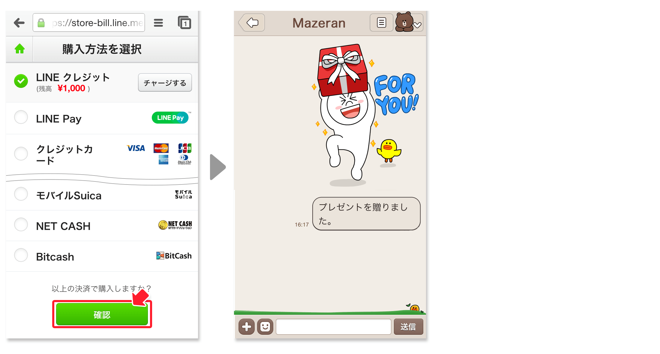Select the Bitcash radio button
The width and height of the screenshot is (660, 354).
[x=21, y=255]
